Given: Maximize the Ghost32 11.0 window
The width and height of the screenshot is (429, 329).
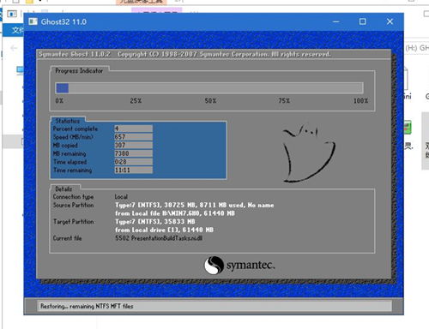Looking at the screenshot, I should [362, 21].
